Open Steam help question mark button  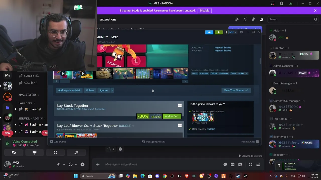click(226, 32)
